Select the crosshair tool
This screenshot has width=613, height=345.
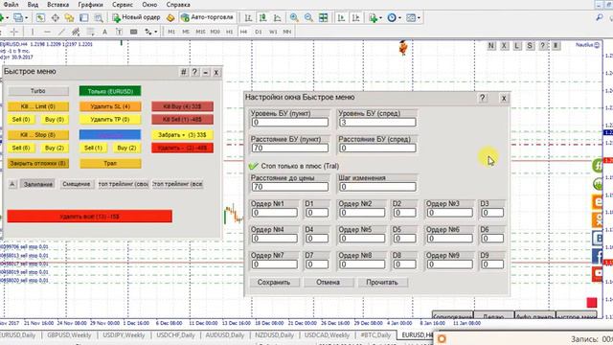14,32
